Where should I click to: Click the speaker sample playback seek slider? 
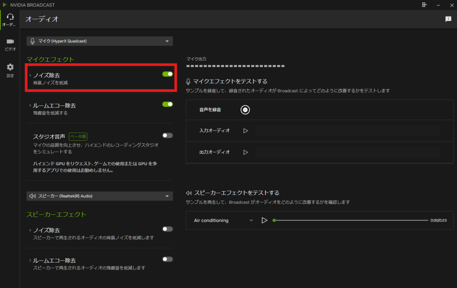pos(350,221)
